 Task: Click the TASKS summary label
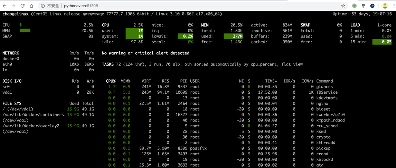[108, 64]
